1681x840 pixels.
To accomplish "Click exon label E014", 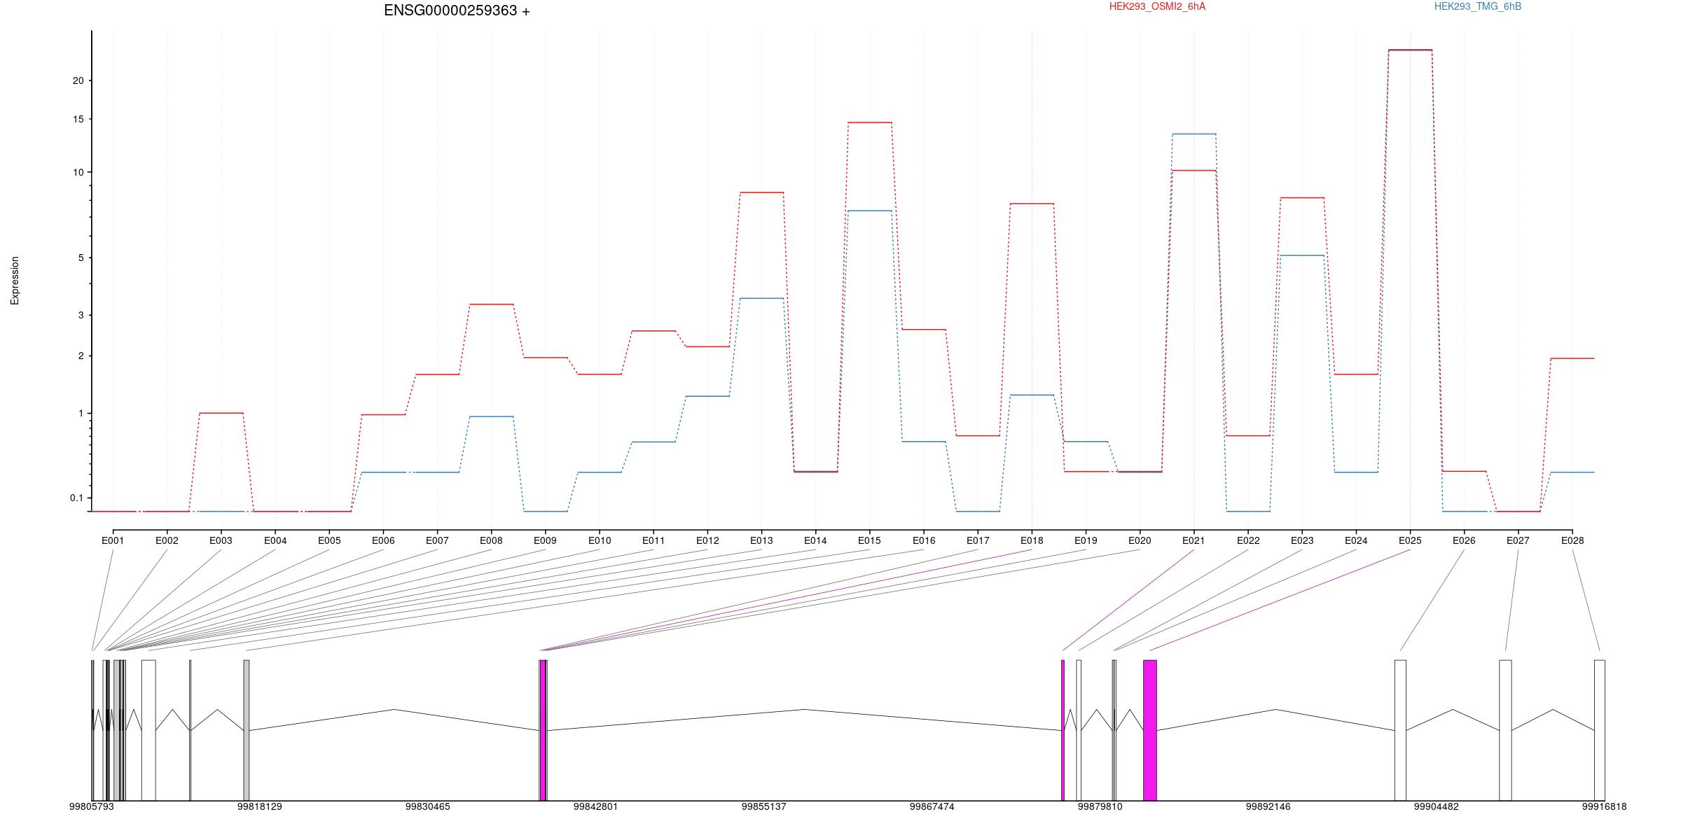I will [x=815, y=540].
